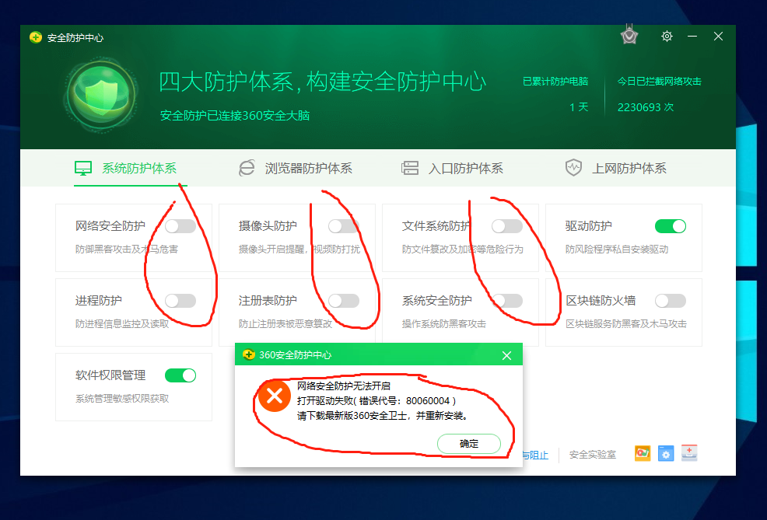Turn off 软件权限管理 switch

click(180, 375)
